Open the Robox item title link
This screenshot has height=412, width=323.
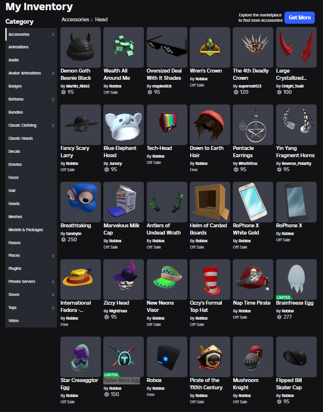point(154,380)
